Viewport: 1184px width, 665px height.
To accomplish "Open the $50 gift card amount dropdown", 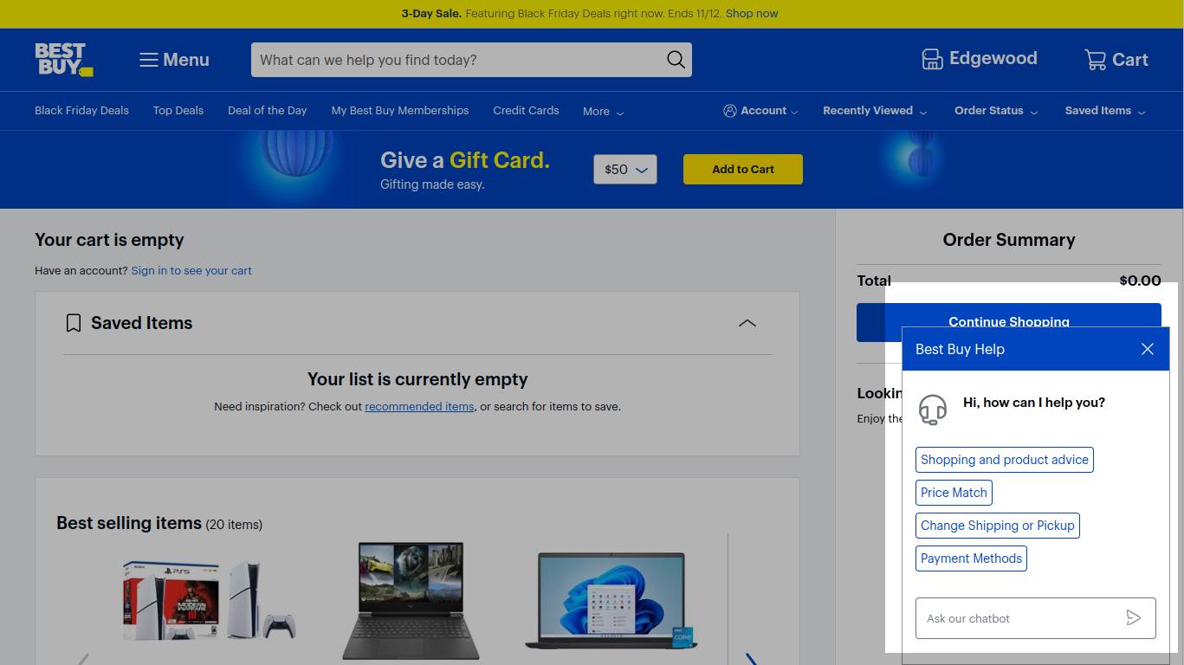I will pos(625,170).
